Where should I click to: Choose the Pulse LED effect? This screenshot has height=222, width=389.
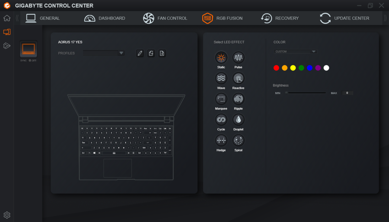pyautogui.click(x=238, y=57)
